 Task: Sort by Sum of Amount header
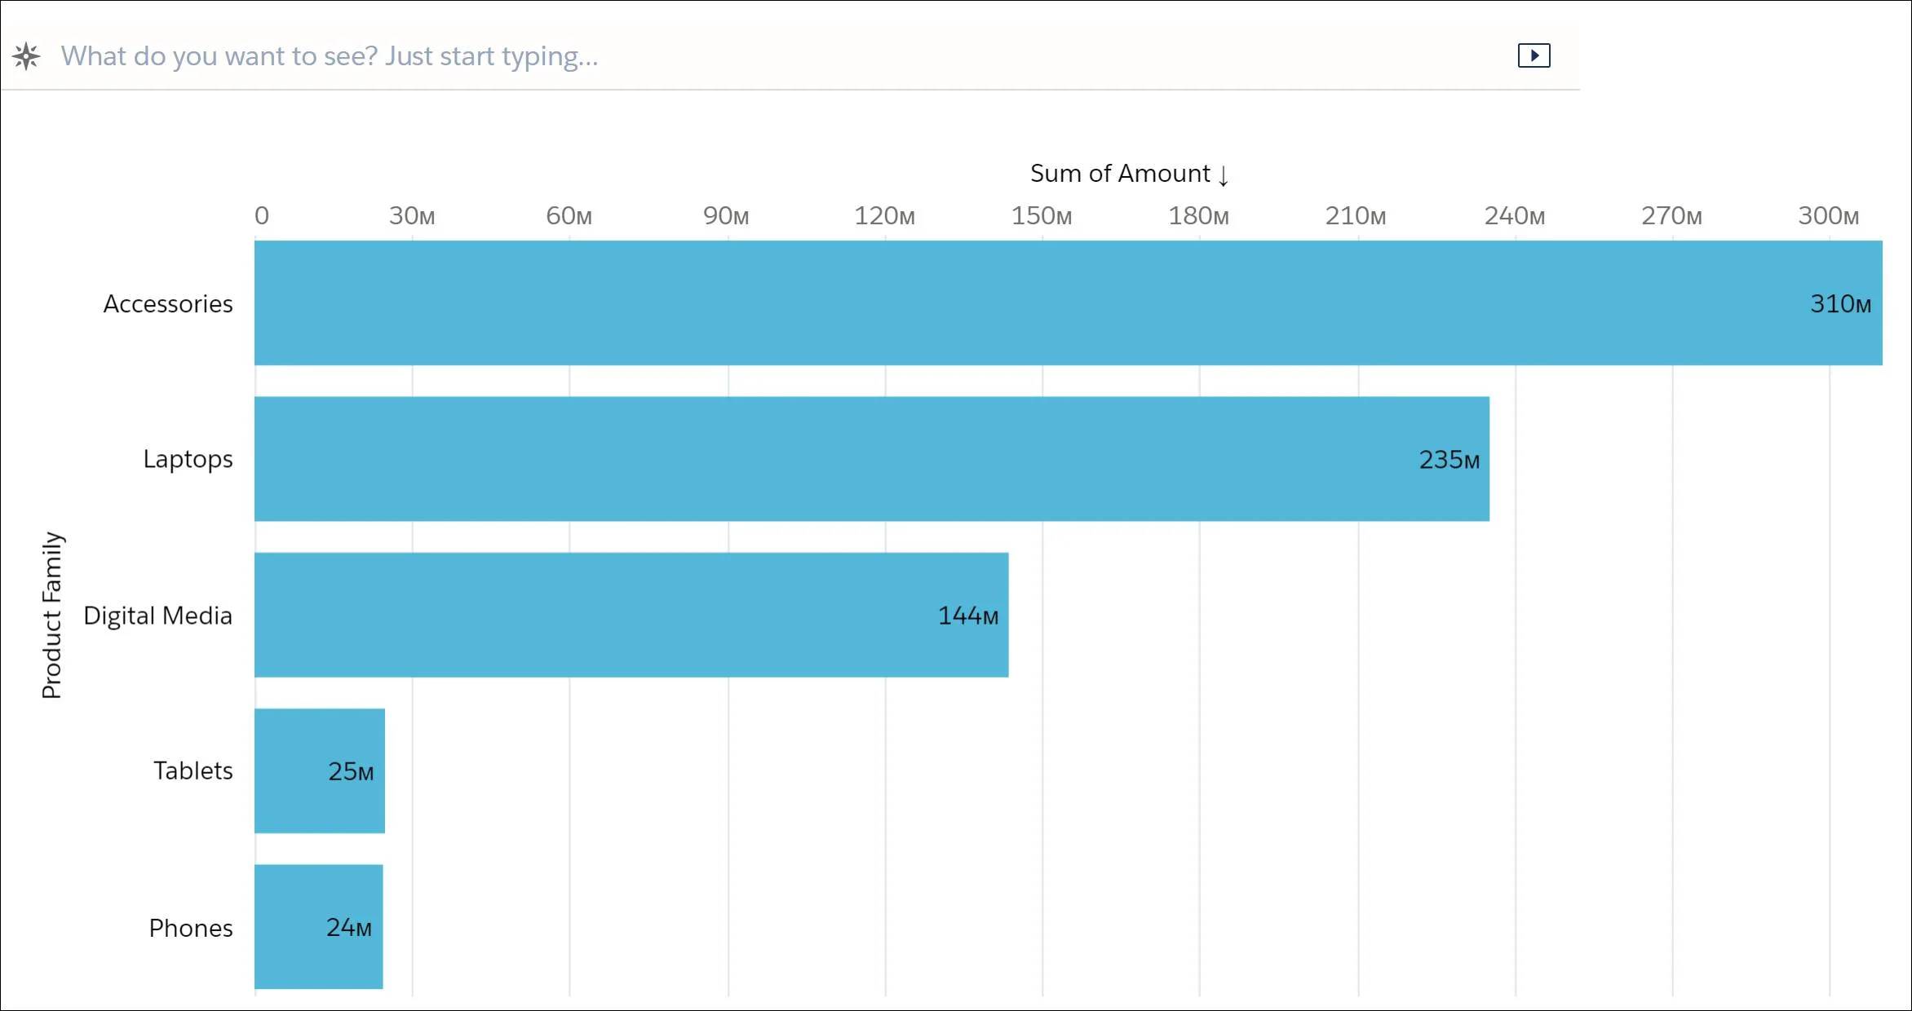tap(1129, 174)
